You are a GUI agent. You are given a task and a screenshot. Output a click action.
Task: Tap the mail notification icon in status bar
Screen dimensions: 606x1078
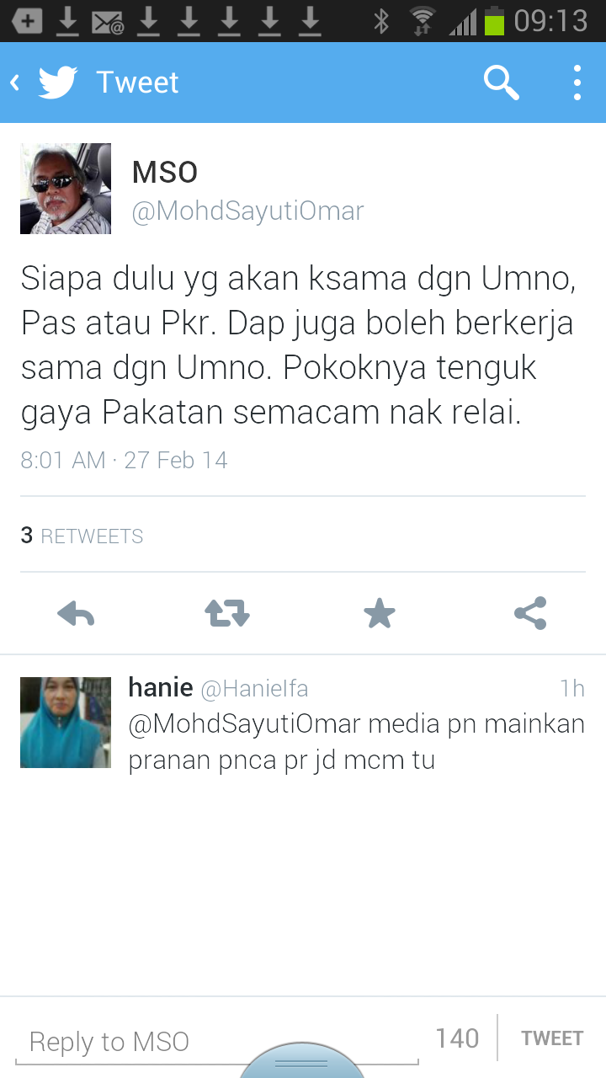coord(108,21)
